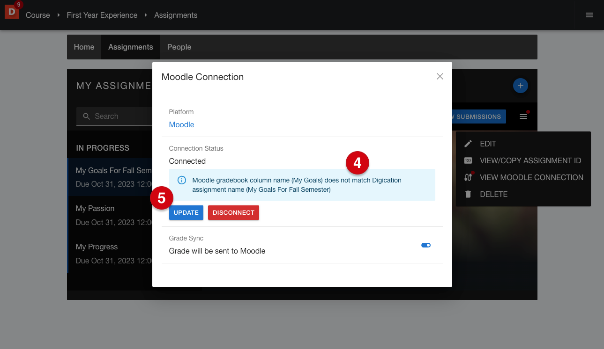The width and height of the screenshot is (604, 349).
Task: Select My Goals For Fall Semester assignment
Action: pyautogui.click(x=110, y=177)
